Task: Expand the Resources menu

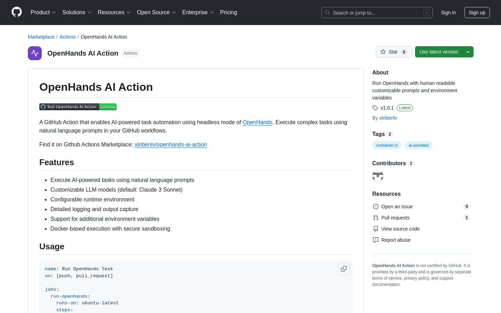Action: [114, 13]
